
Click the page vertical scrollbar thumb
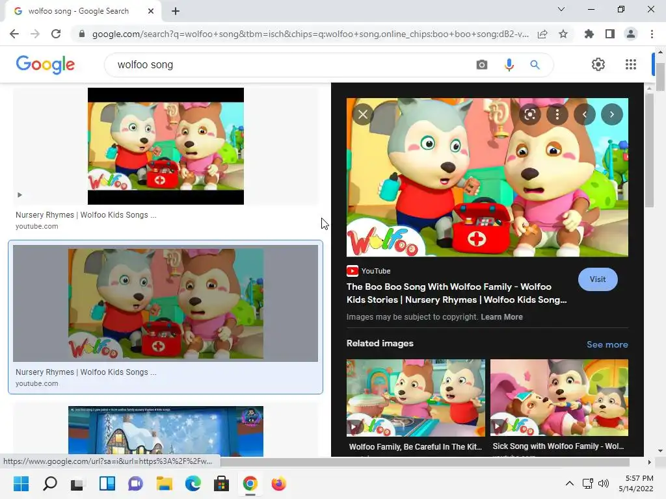pos(660,77)
